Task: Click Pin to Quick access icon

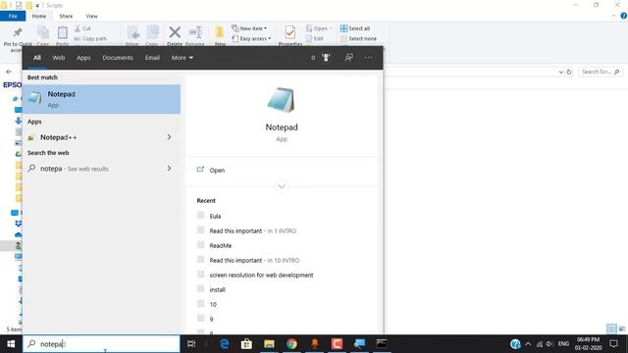Action: [18, 32]
